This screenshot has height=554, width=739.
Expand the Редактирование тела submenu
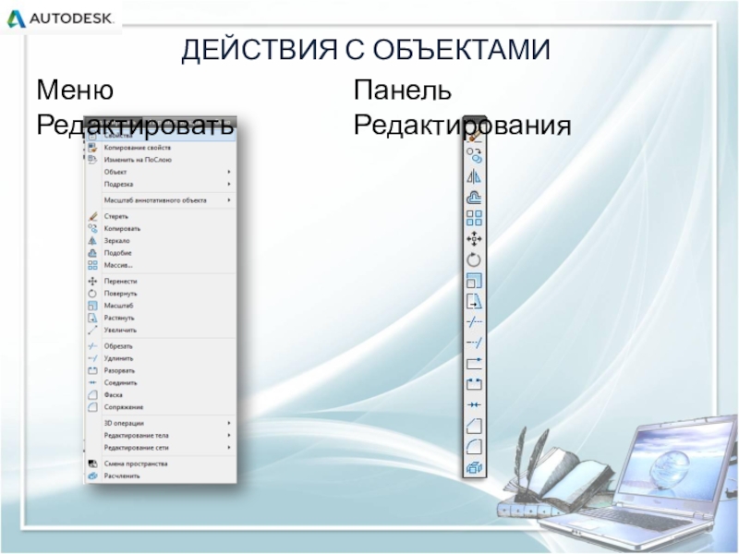tap(160, 435)
